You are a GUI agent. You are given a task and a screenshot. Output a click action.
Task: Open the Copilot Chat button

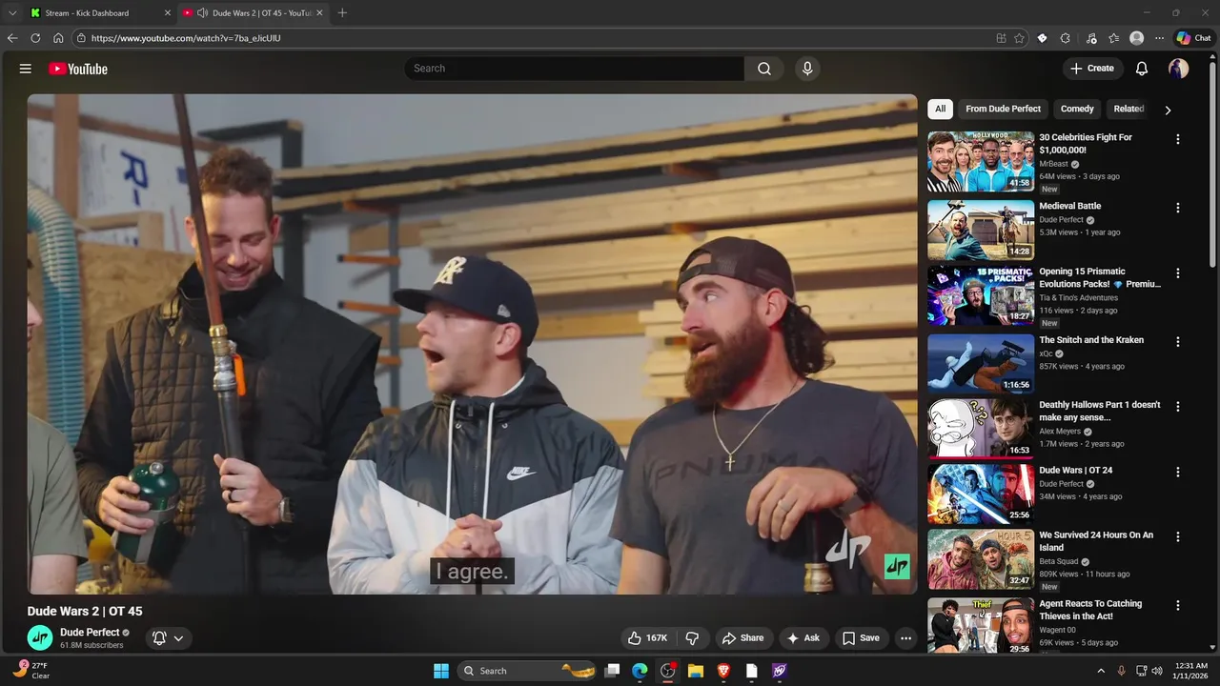[1194, 38]
